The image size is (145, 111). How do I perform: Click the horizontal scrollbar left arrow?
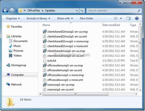pyautogui.click(x=40, y=94)
